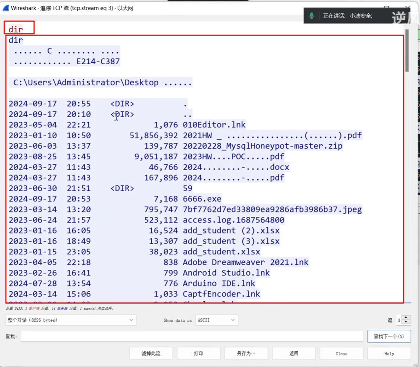Increase the stream number with the up arrow
Image resolution: width=420 pixels, height=367 pixels.
point(406,318)
